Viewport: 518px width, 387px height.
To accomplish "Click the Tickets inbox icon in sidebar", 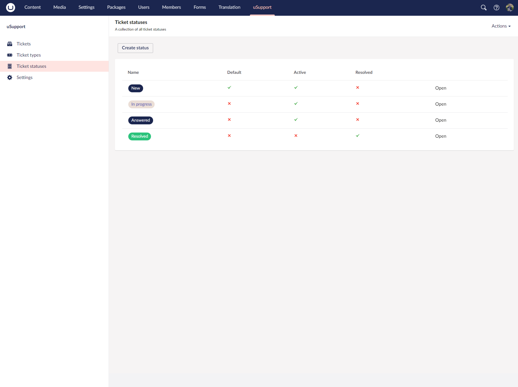I will [x=10, y=44].
